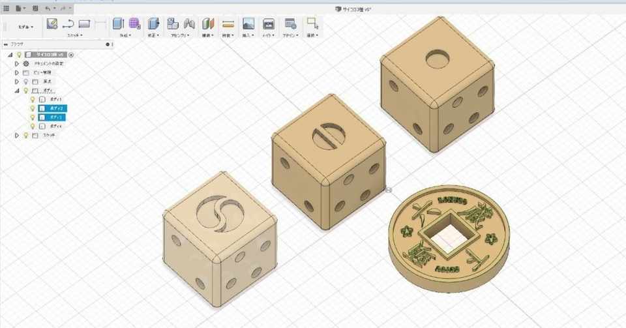Toggle lightbulb of the ボディ folder
This screenshot has width=626, height=328.
coord(26,91)
